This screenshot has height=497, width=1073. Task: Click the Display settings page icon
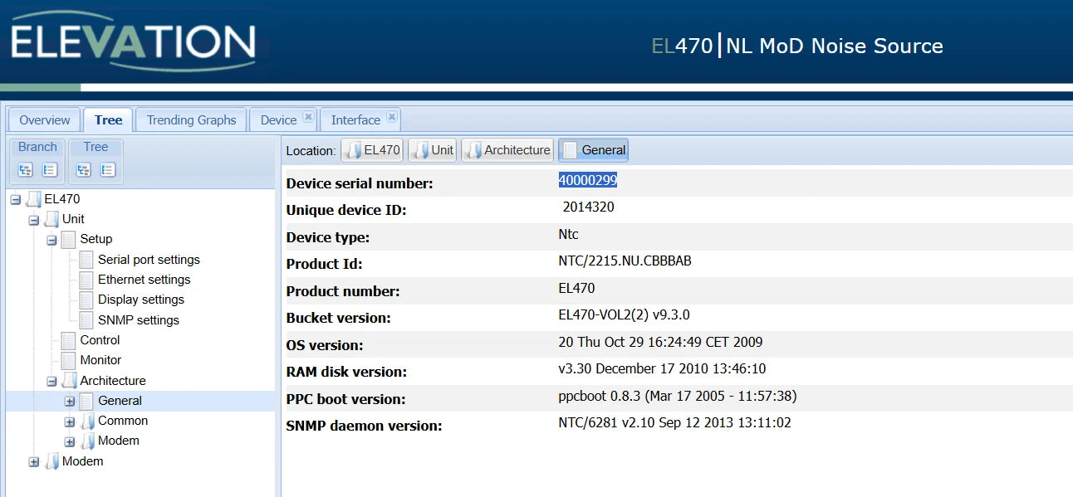click(x=86, y=300)
